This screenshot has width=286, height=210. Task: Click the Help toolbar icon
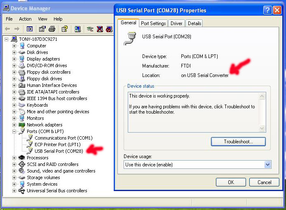(x=65, y=29)
